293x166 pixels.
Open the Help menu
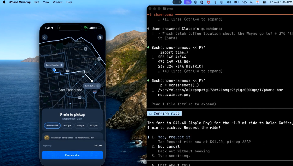click(x=69, y=2)
